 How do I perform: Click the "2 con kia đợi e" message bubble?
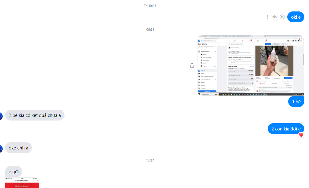coord(285,129)
